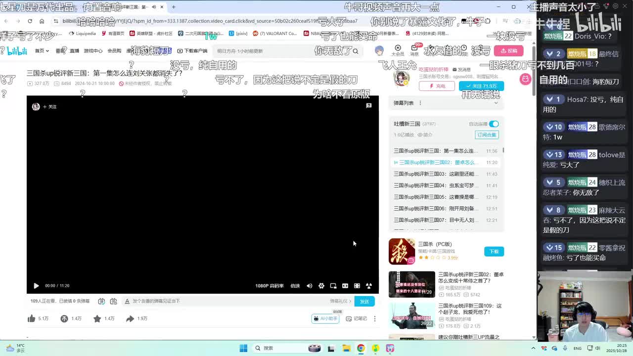Switch to widescreen mode
This screenshot has width=633, height=356.
(345, 286)
